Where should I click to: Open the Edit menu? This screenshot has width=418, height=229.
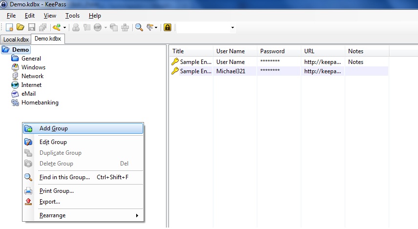coord(30,16)
